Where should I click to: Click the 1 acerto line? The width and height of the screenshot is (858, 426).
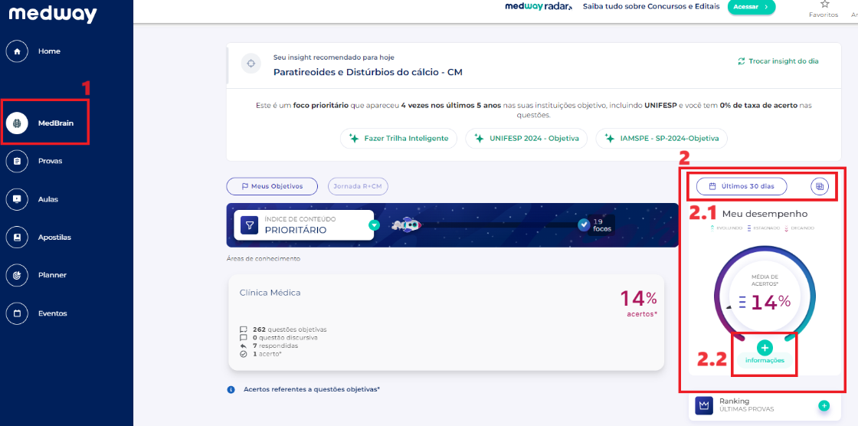[267, 354]
